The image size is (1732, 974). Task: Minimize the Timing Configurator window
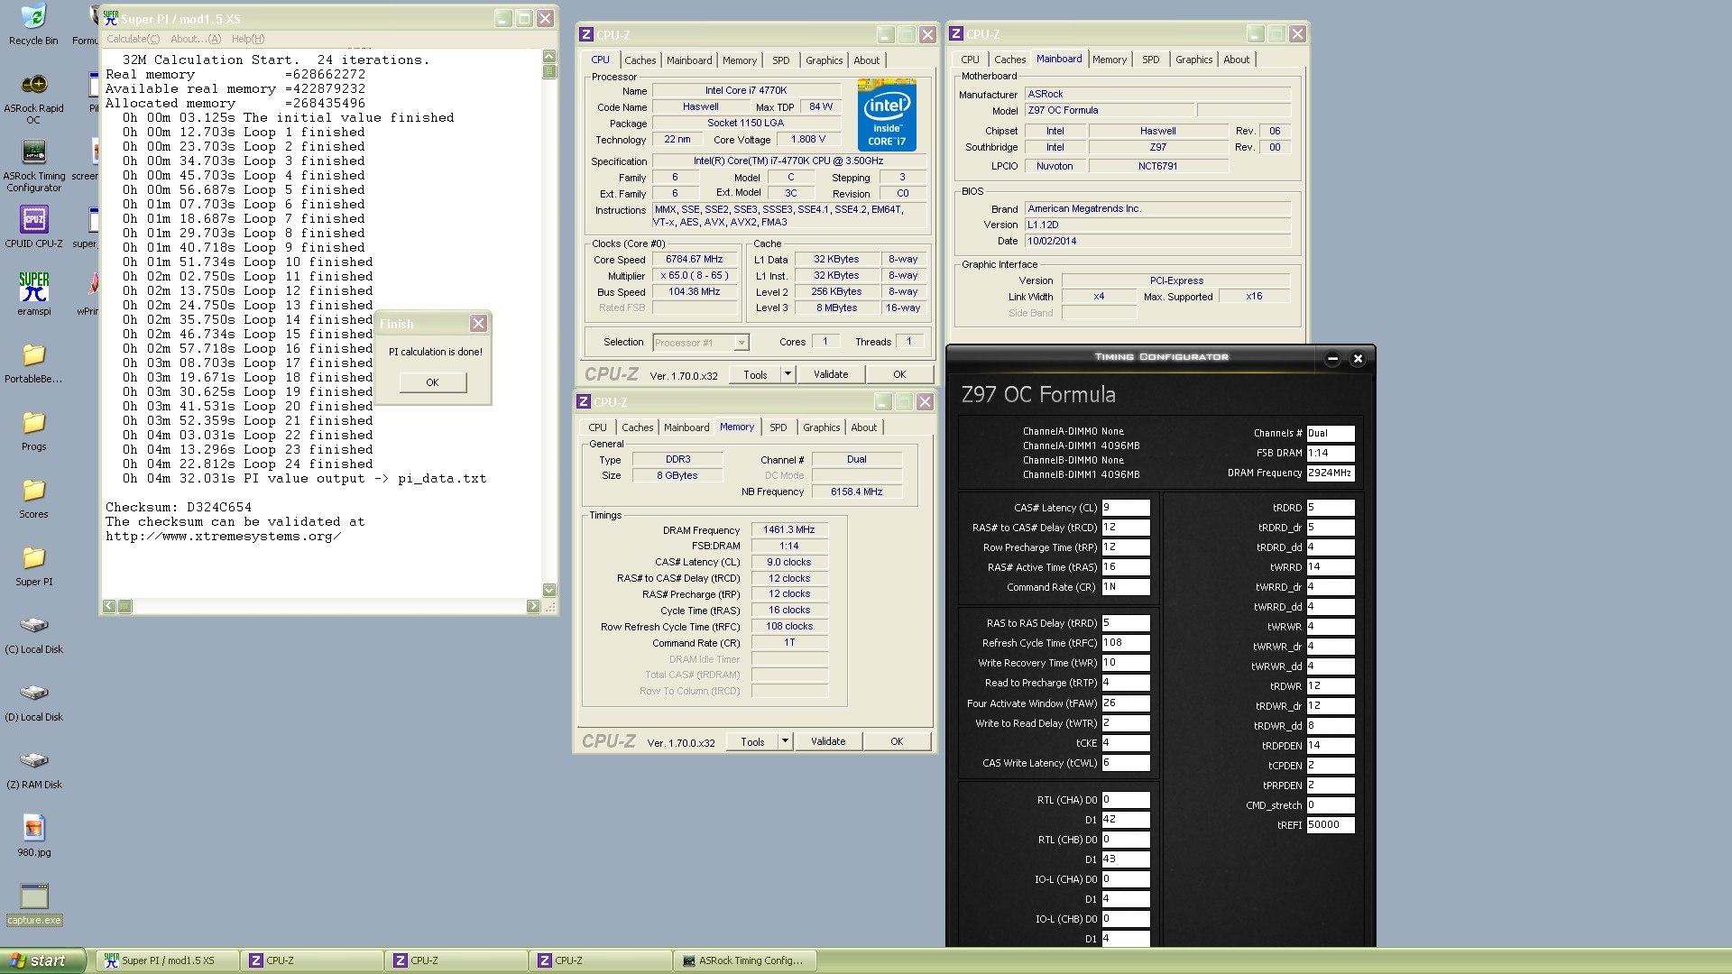coord(1332,358)
